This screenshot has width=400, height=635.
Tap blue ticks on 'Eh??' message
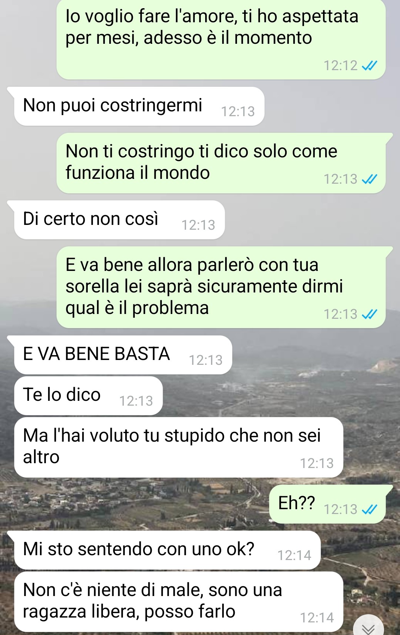click(369, 510)
